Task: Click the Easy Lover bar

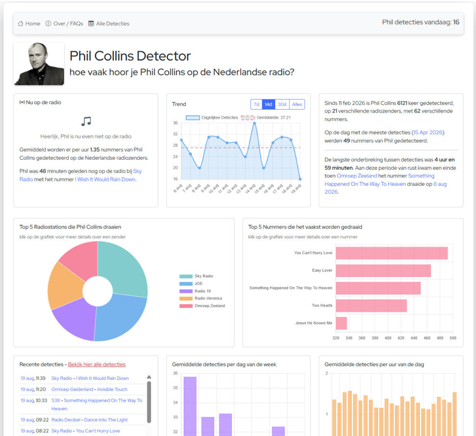Action: coord(383,271)
